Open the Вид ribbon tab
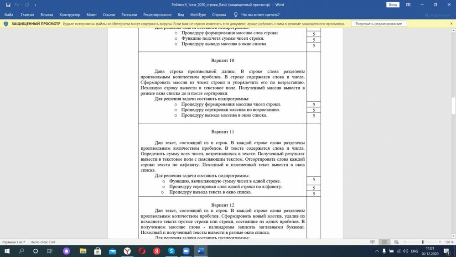The width and height of the screenshot is (456, 257). (x=181, y=15)
